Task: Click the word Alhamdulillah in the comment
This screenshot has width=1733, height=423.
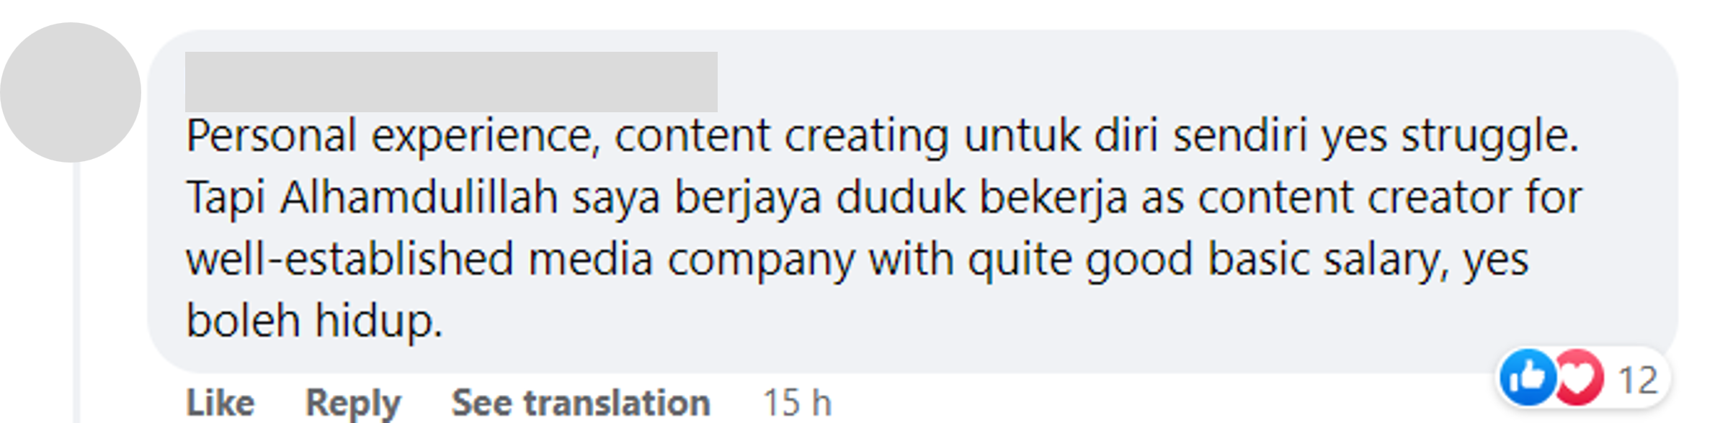Action: click(419, 197)
